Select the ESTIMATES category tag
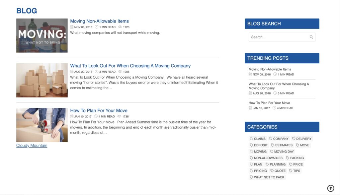This screenshot has width=340, height=195. [x=282, y=145]
